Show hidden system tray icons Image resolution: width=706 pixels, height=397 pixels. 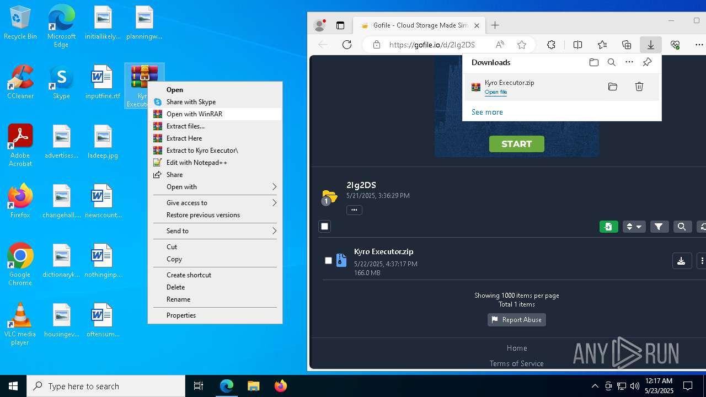pyautogui.click(x=595, y=386)
